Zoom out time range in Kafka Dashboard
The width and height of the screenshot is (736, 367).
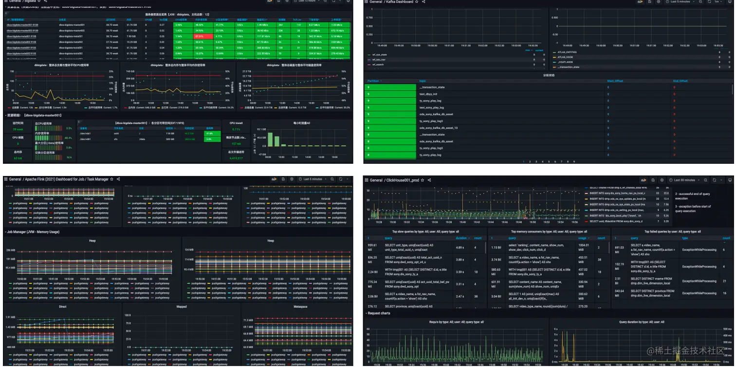[700, 2]
